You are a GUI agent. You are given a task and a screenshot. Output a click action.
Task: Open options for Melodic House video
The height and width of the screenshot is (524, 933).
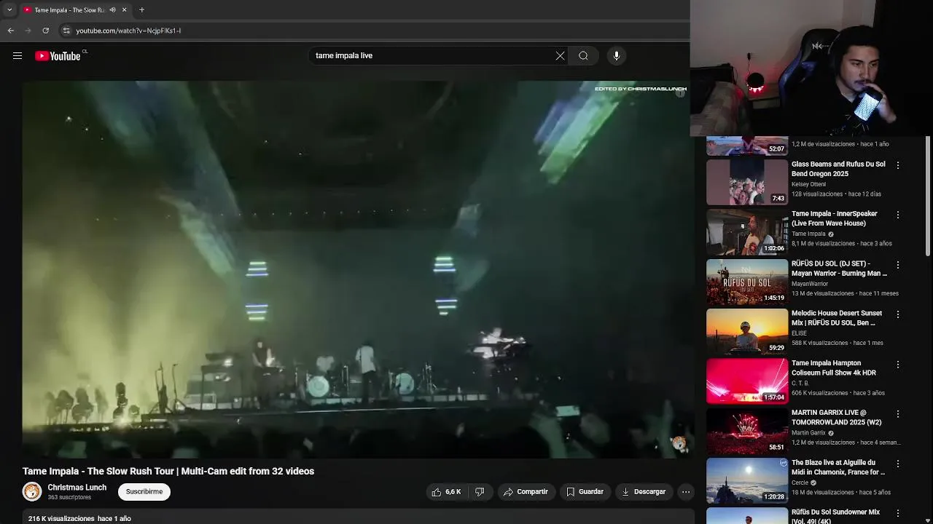[898, 314]
